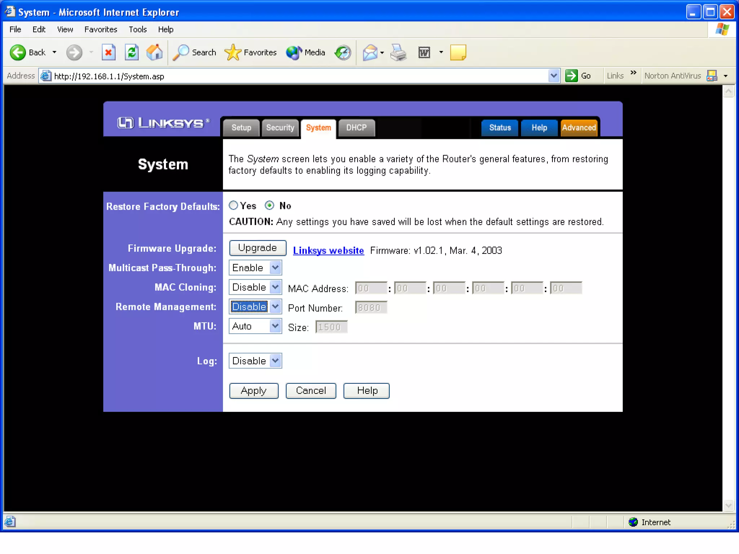Viewport: 739px width, 554px height.
Task: Click the Refresh page icon
Action: coord(132,53)
